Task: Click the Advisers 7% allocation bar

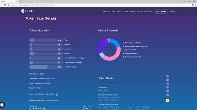Action: (x=46, y=49)
